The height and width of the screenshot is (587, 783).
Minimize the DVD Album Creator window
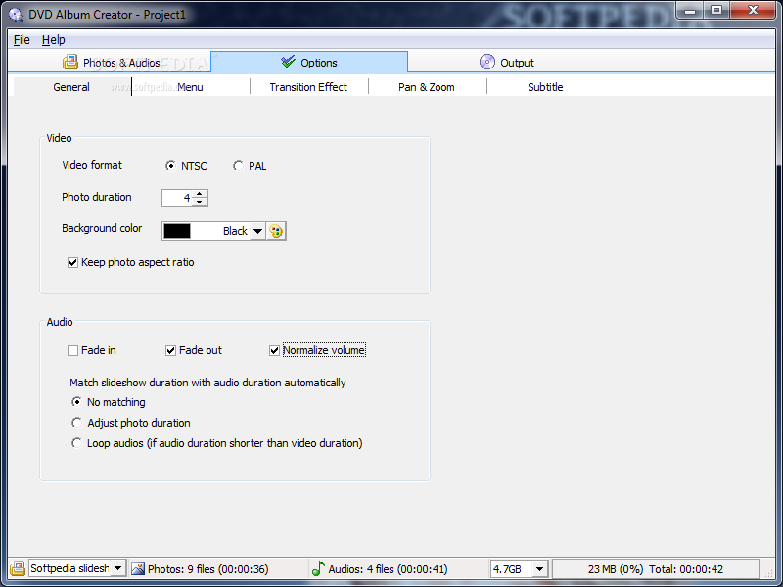690,11
